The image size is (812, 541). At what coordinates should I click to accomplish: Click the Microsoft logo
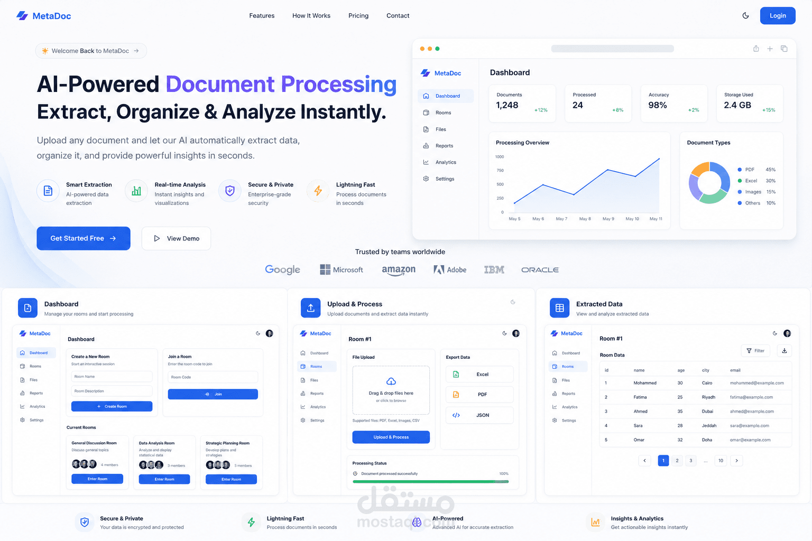tap(342, 270)
